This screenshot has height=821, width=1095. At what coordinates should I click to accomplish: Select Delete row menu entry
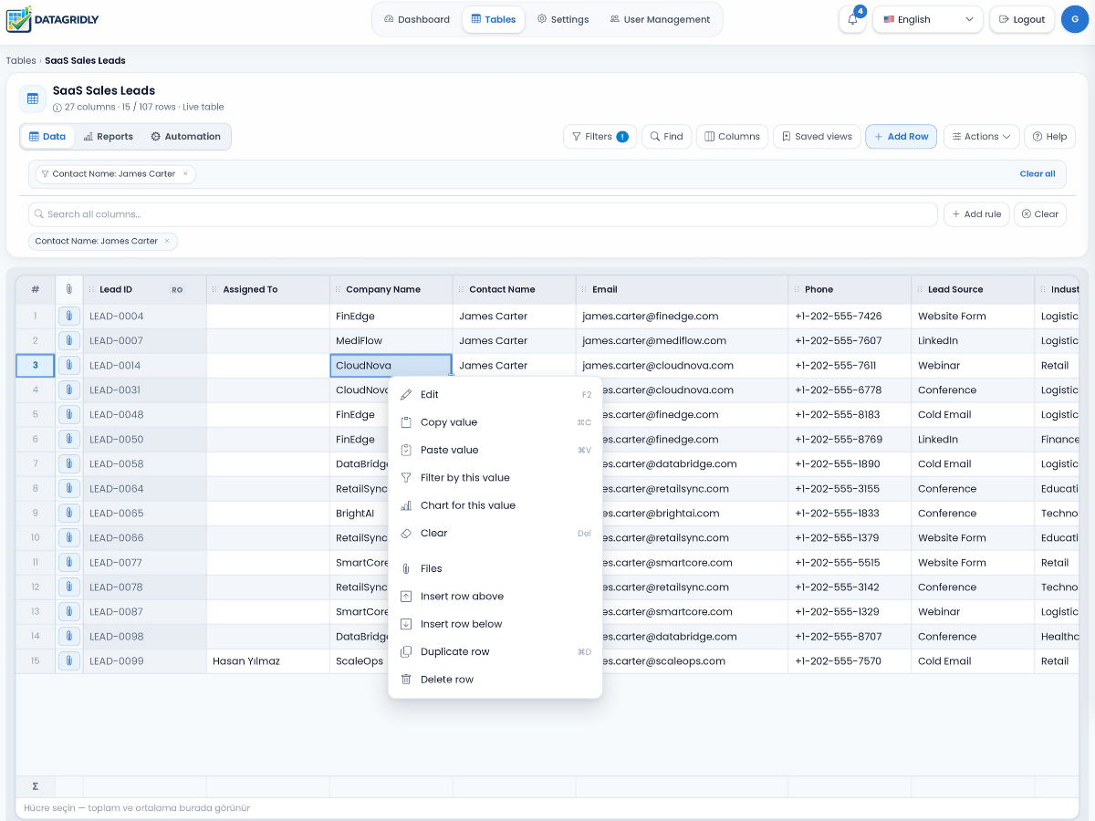[495, 679]
